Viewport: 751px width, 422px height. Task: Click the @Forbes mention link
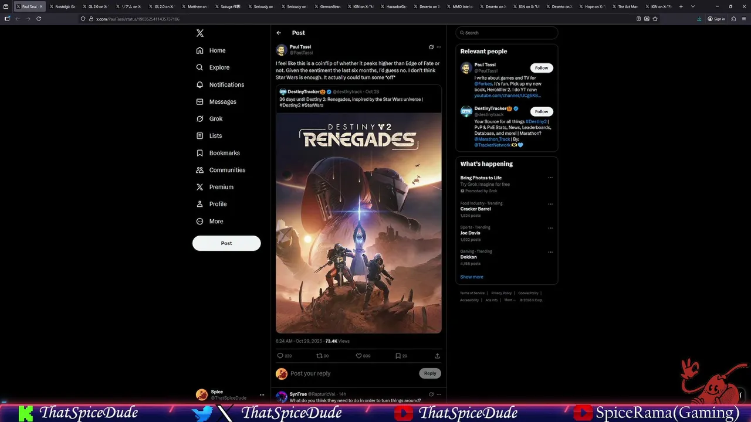[x=483, y=84]
